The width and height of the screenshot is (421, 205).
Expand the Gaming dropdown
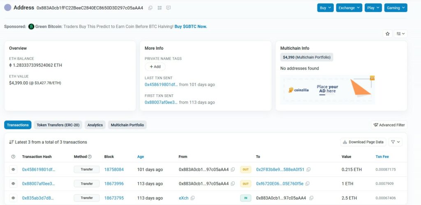[x=396, y=8]
